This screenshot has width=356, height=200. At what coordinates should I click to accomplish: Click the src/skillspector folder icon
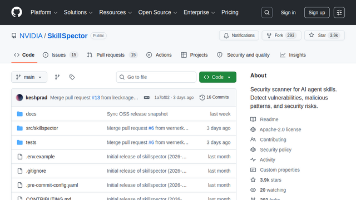(20, 128)
